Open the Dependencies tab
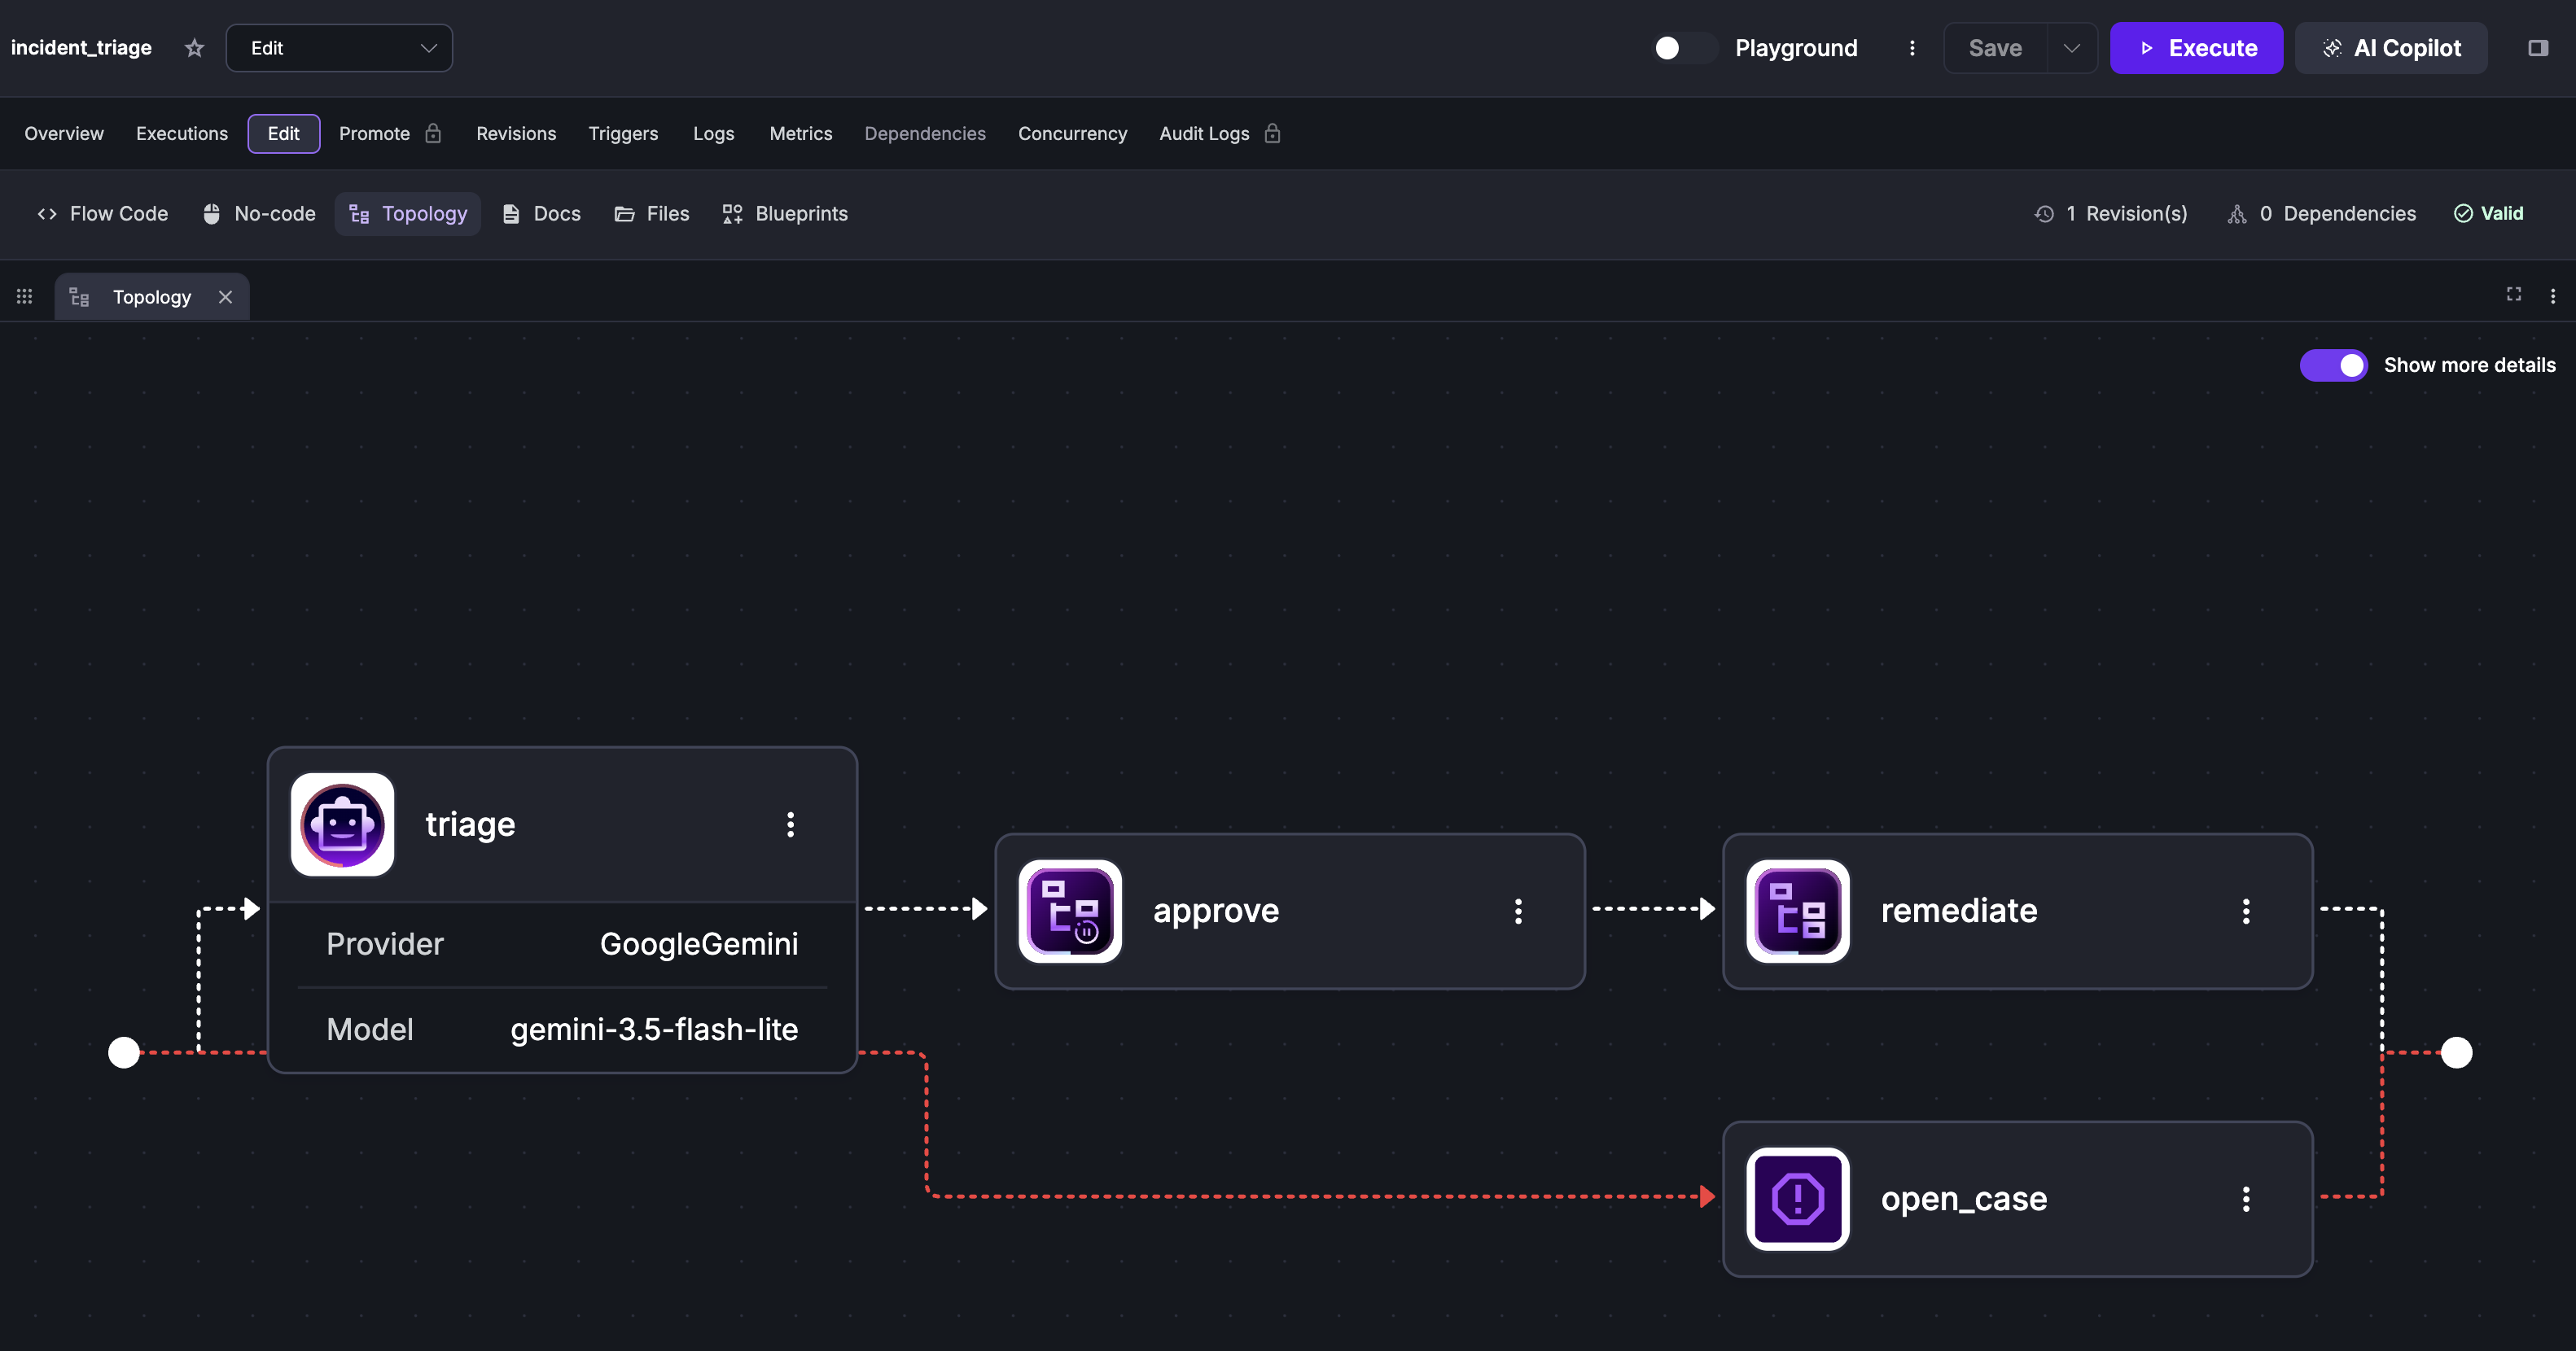The image size is (2576, 1351). (x=925, y=133)
